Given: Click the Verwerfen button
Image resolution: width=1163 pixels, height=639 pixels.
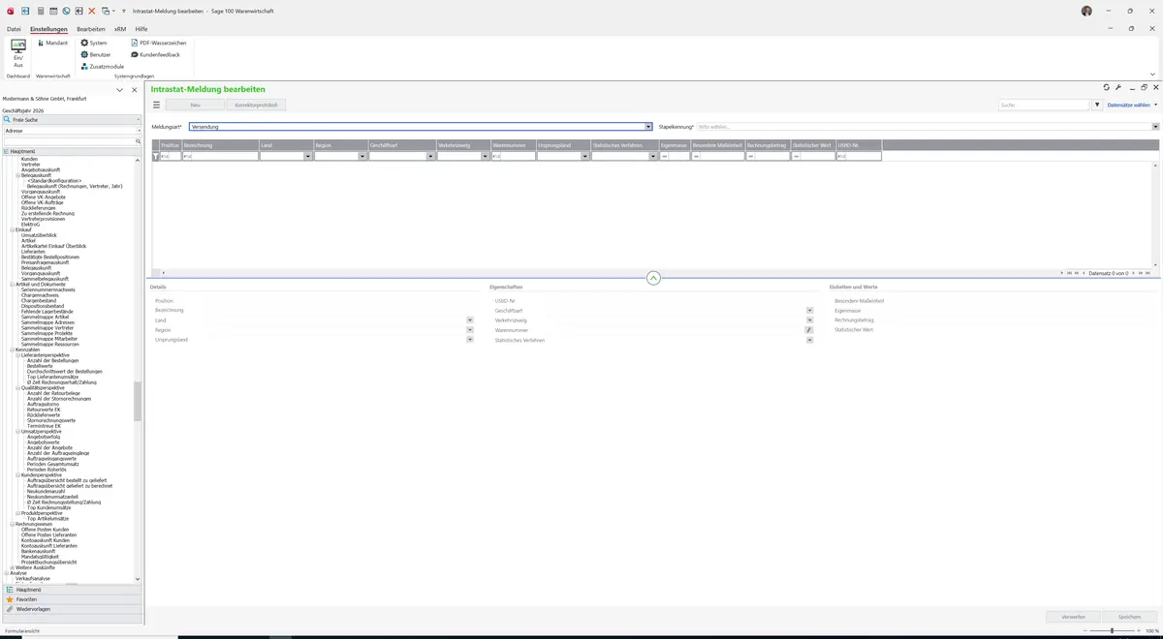Looking at the screenshot, I should tap(1073, 616).
